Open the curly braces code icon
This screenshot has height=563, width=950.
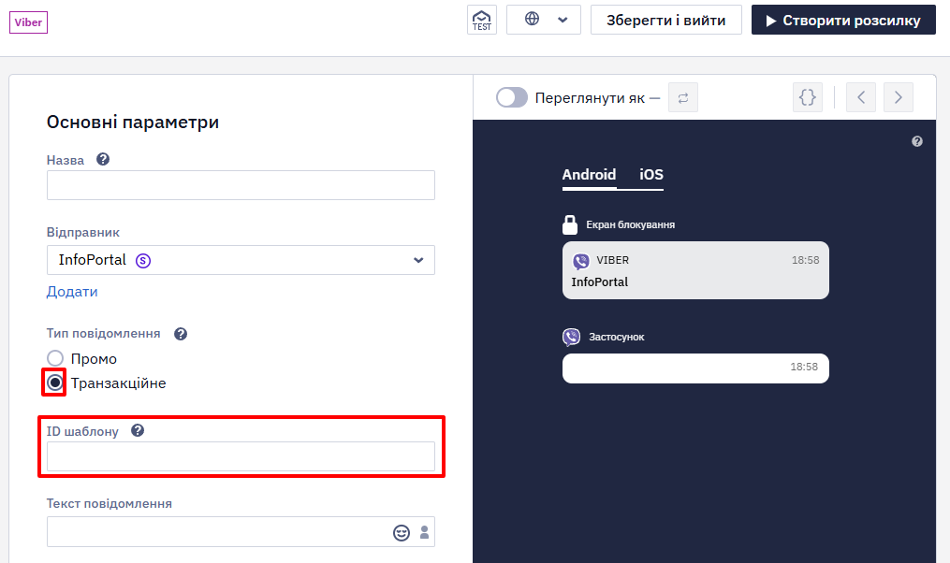(808, 97)
